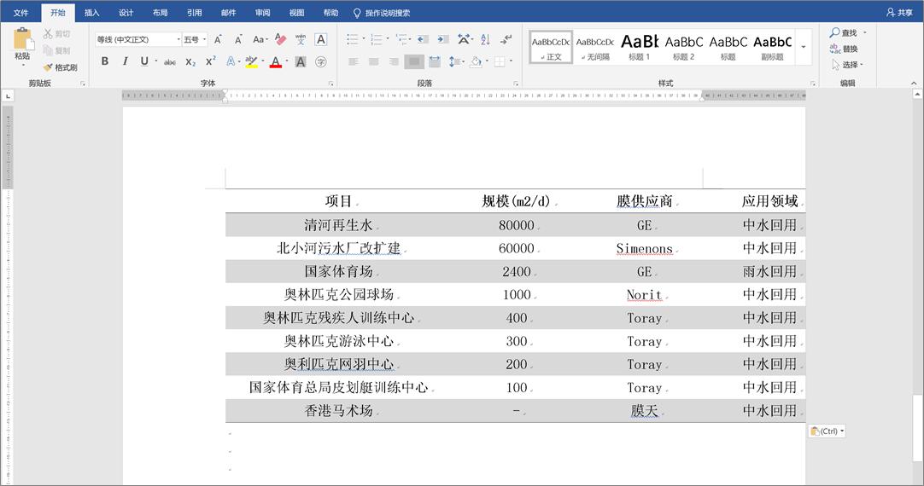Image resolution: width=924 pixels, height=486 pixels.
Task: Click the Find (查找) button
Action: (844, 33)
